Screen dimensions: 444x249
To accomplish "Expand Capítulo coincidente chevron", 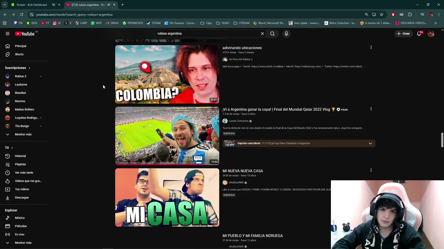I will 370,143.
